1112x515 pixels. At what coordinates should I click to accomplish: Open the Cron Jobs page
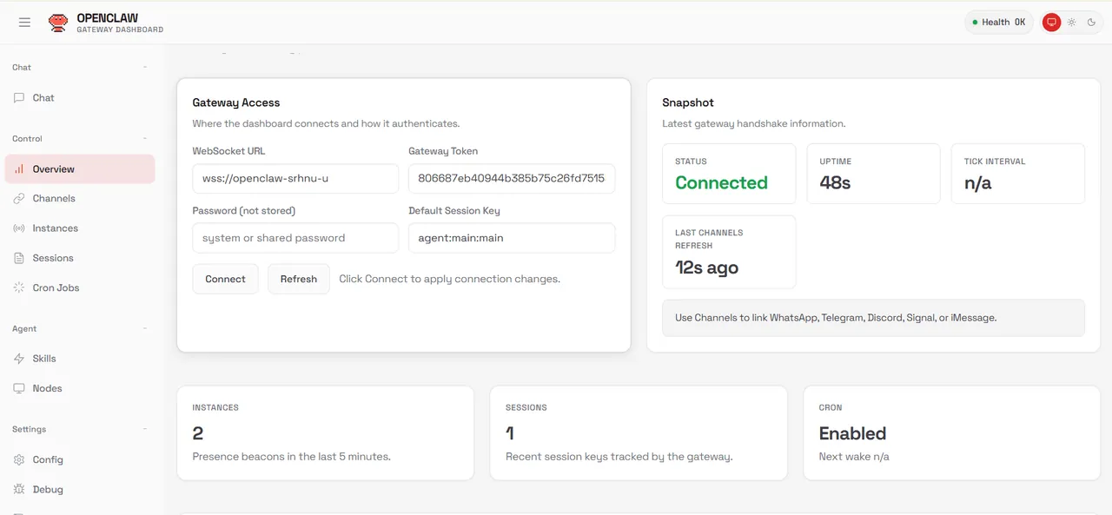pyautogui.click(x=80, y=287)
